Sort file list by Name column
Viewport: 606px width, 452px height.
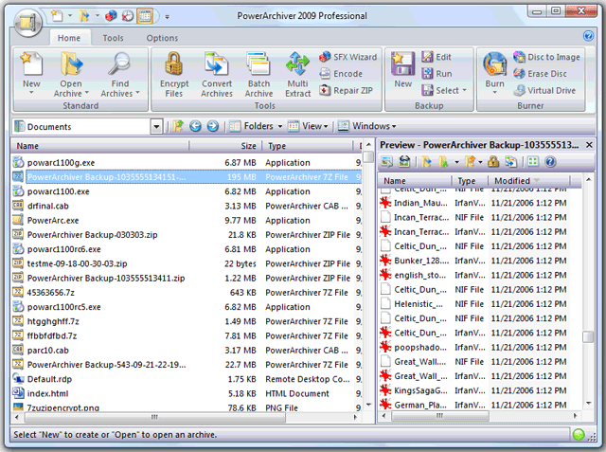tap(100, 146)
